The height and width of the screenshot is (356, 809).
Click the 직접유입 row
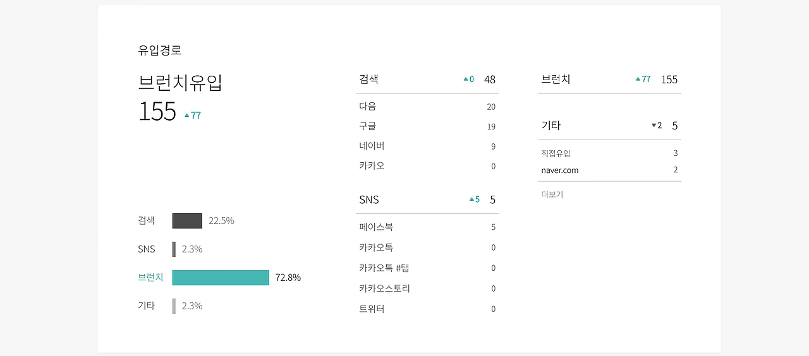coord(556,153)
